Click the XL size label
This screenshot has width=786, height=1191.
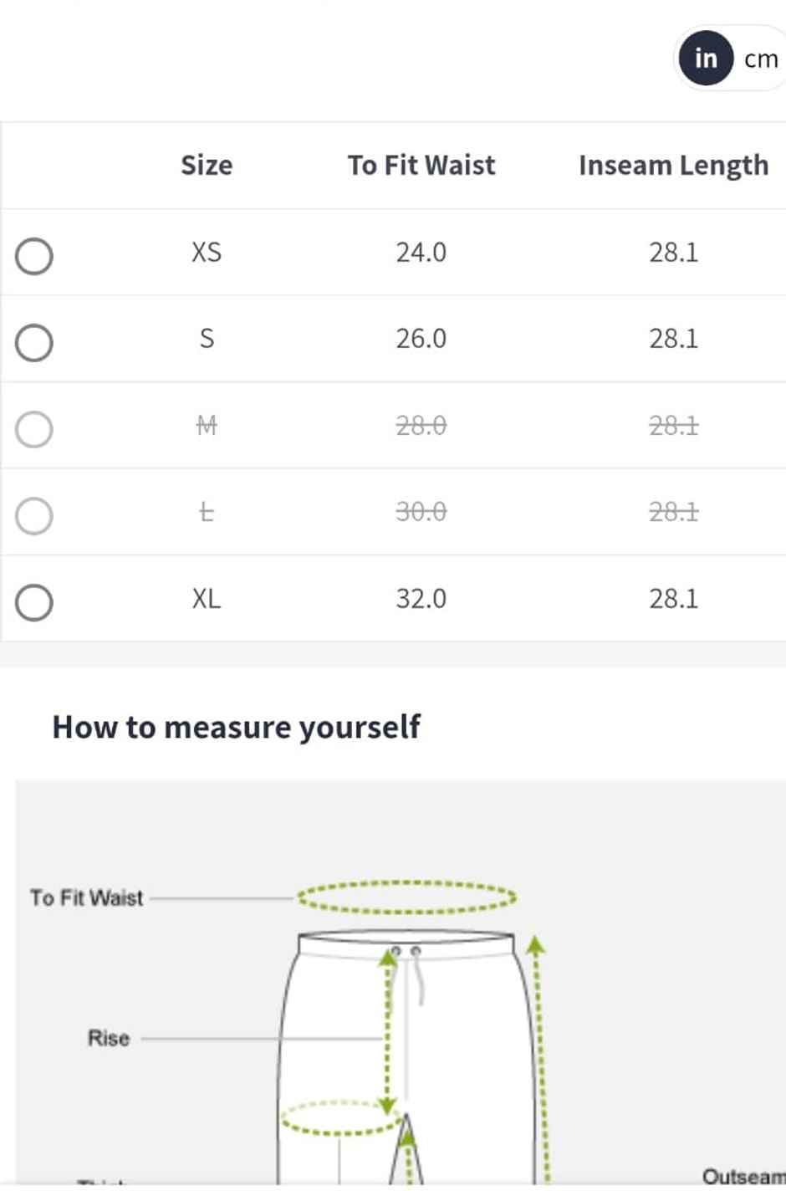point(207,599)
